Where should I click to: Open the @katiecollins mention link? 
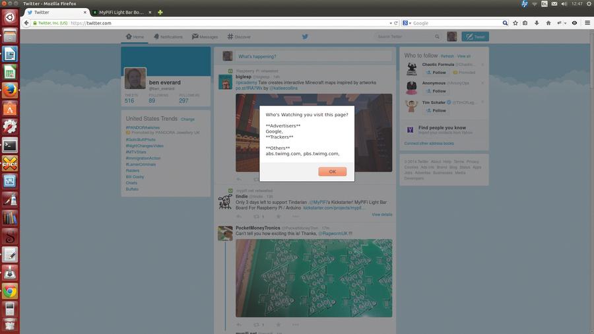[x=283, y=88]
